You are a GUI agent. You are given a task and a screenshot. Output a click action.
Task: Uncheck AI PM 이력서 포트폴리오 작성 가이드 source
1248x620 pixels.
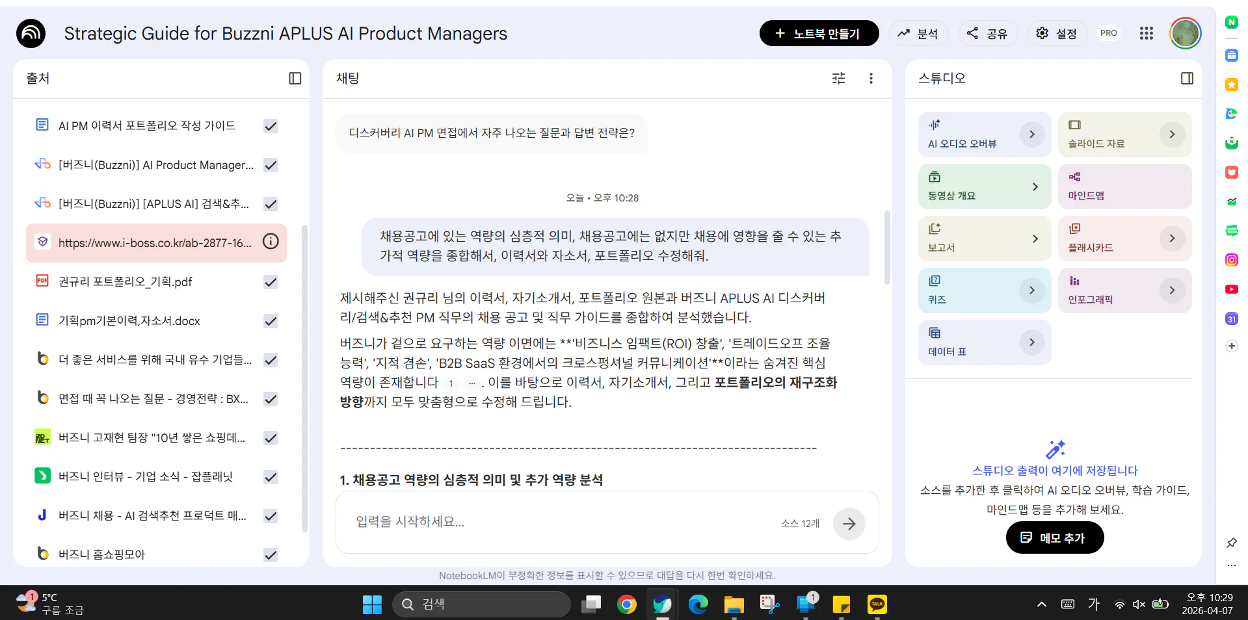271,126
